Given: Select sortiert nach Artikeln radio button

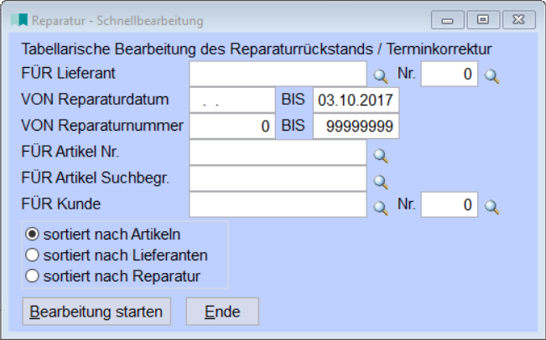Looking at the screenshot, I should coord(32,234).
